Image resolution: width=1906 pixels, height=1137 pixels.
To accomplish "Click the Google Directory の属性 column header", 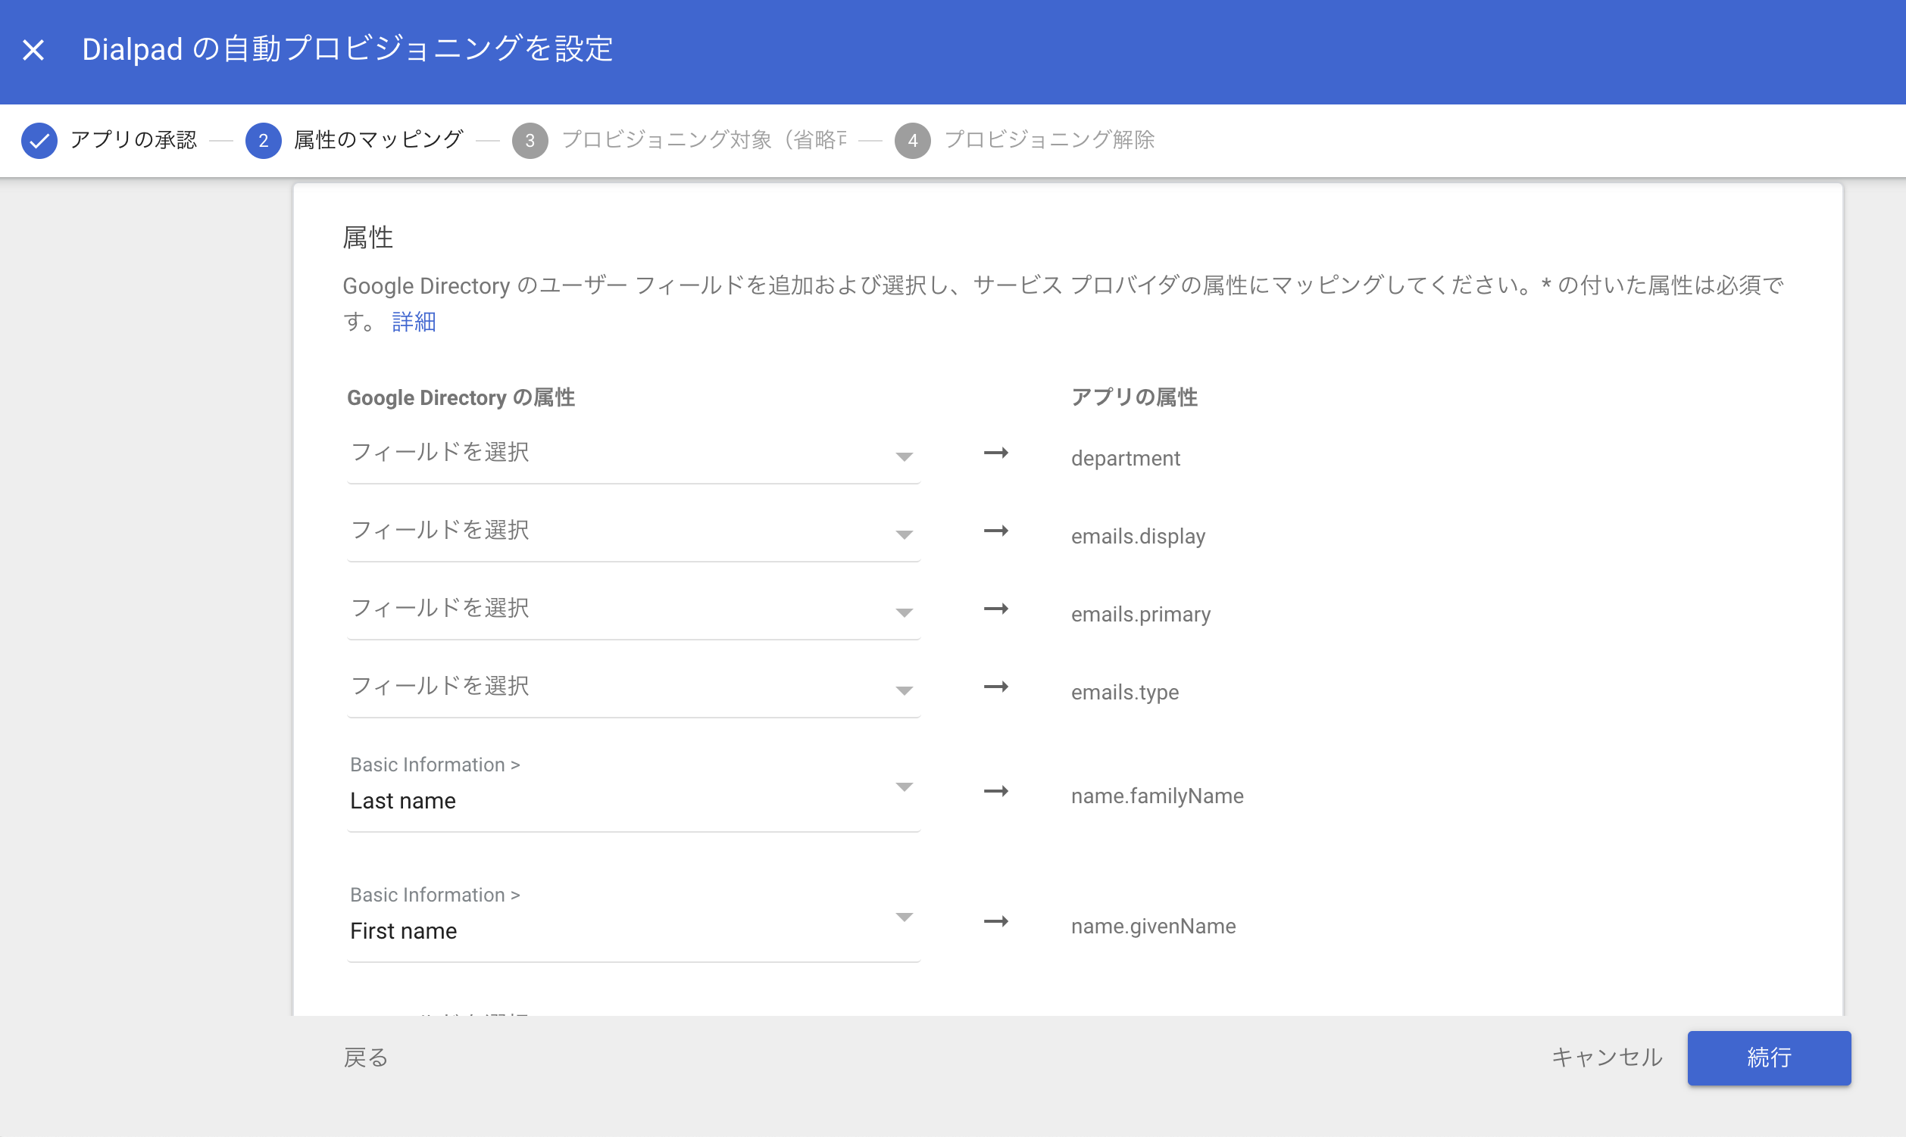I will (461, 397).
